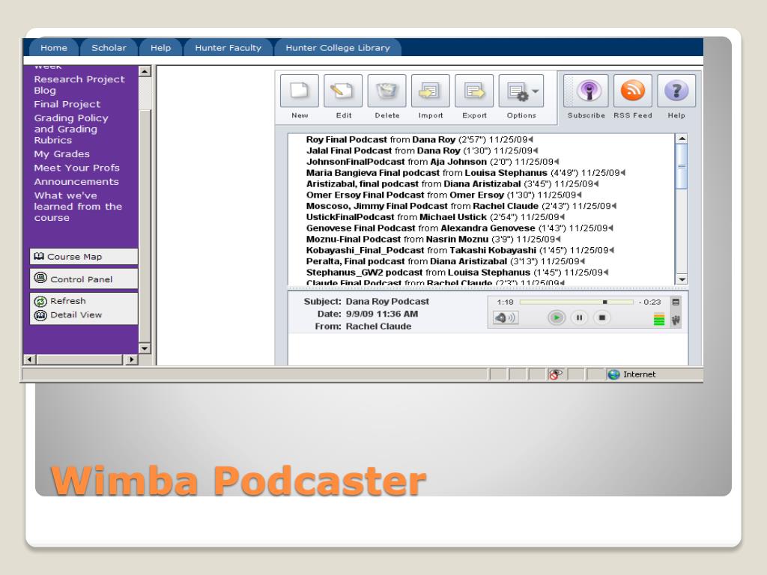Screen dimensions: 767x575
Task: Click podcast list scroll up arrow
Action: coord(682,139)
